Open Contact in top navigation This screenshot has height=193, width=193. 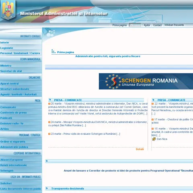click(x=157, y=25)
